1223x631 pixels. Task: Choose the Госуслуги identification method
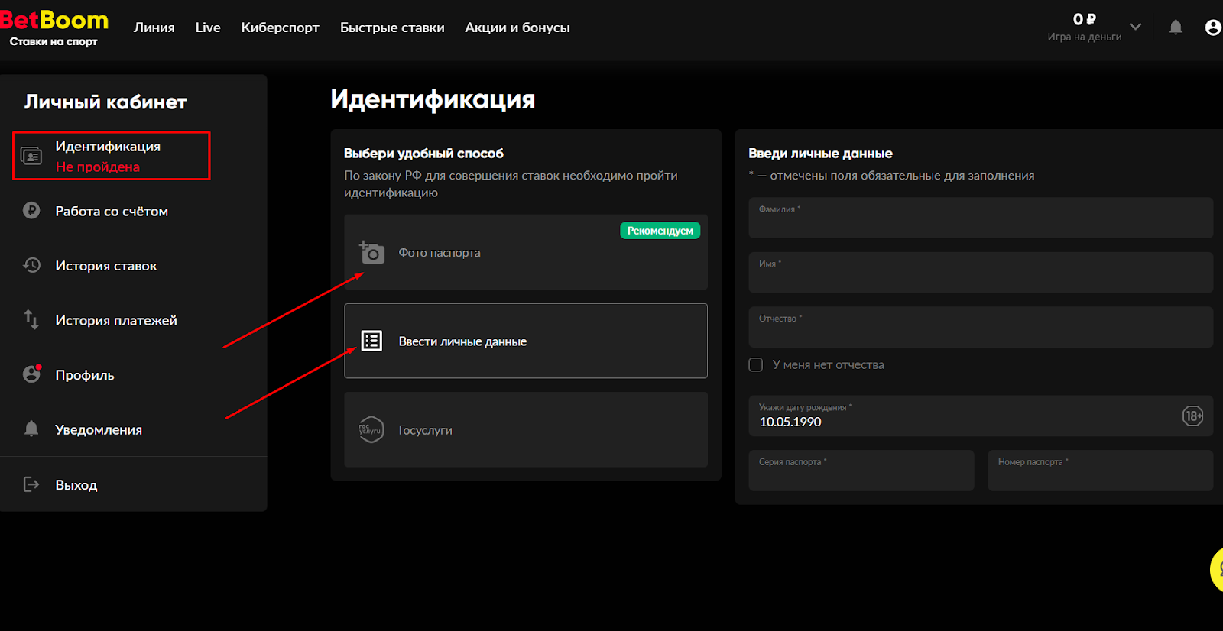[x=526, y=429]
